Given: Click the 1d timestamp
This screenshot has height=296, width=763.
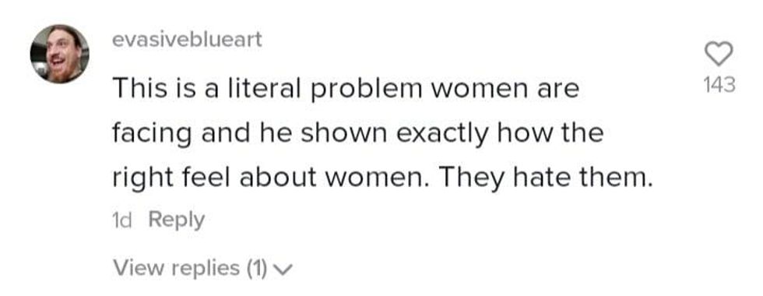Looking at the screenshot, I should coord(121,220).
